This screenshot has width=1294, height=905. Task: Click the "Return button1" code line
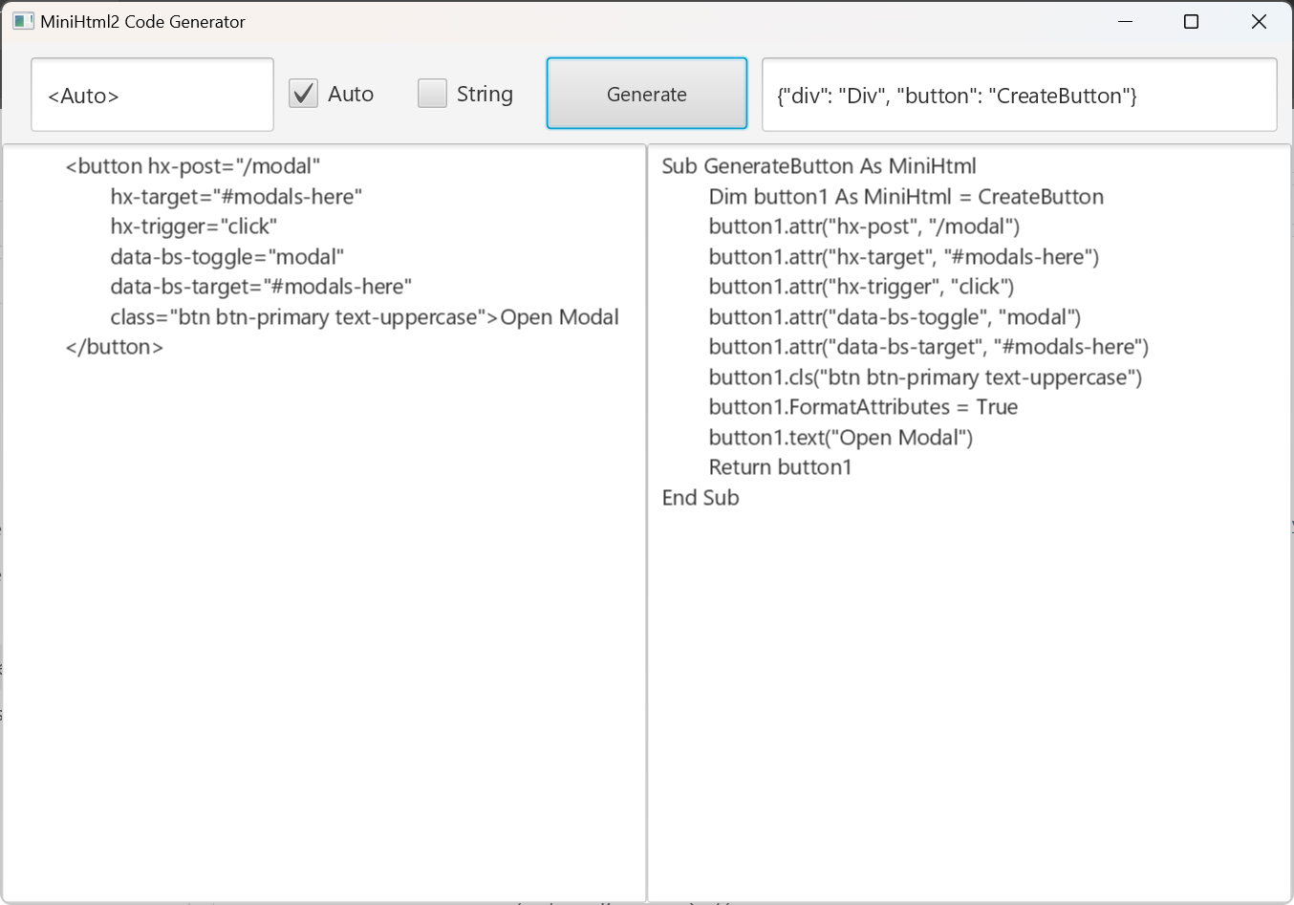click(x=780, y=467)
